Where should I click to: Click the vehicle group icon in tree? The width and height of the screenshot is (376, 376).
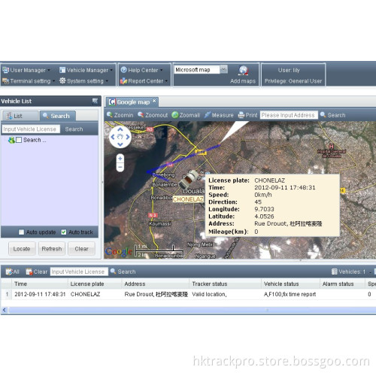(11, 140)
